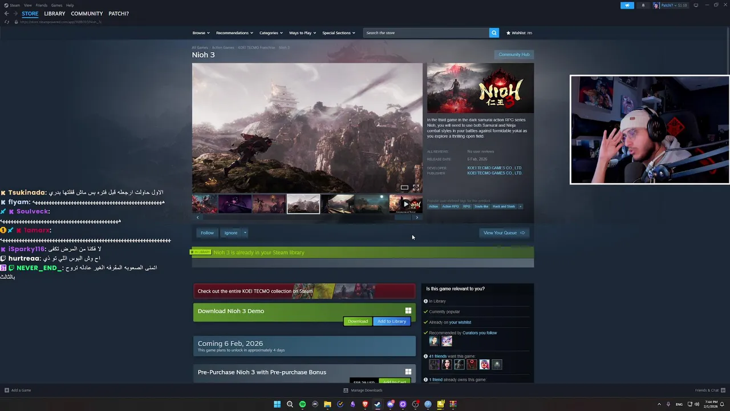730x411 pixels.
Task: Switch to the COMMUNITY tab
Action: [87, 14]
